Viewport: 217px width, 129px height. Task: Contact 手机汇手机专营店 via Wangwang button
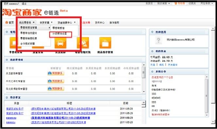coord(56,81)
